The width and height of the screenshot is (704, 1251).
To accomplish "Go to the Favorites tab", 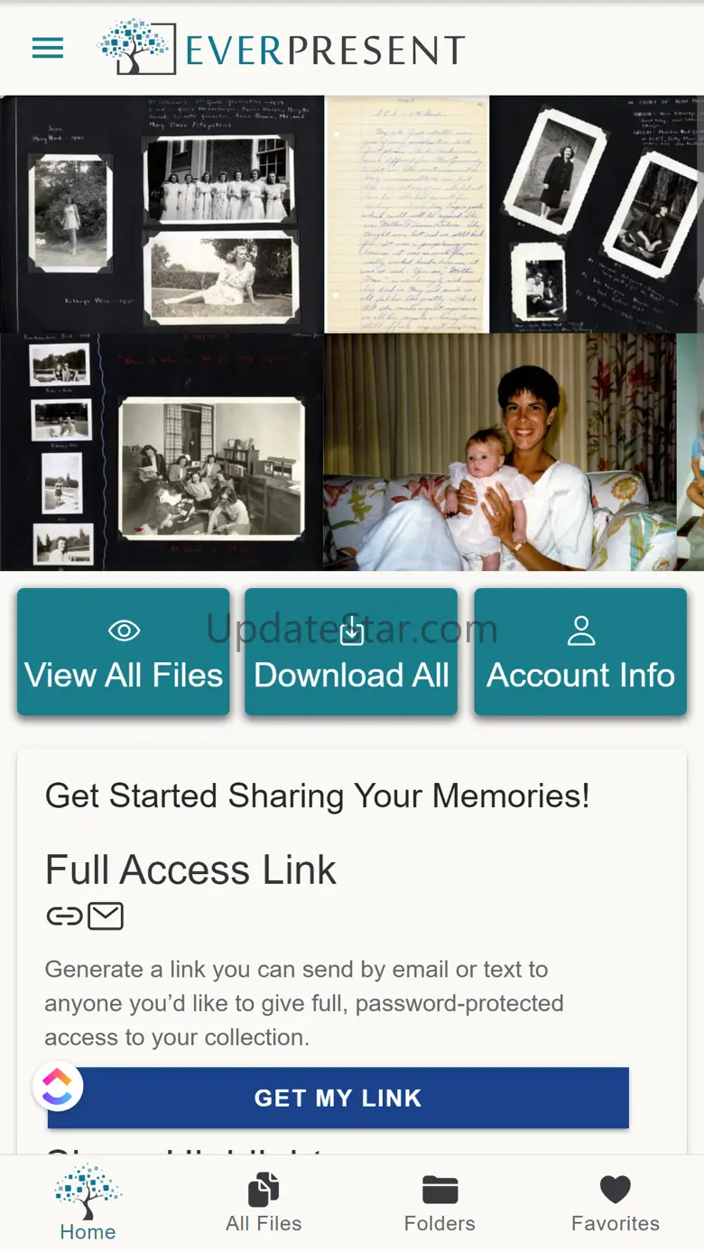I will click(x=616, y=1203).
